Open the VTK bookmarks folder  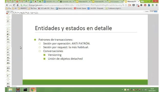[x=8, y=8]
